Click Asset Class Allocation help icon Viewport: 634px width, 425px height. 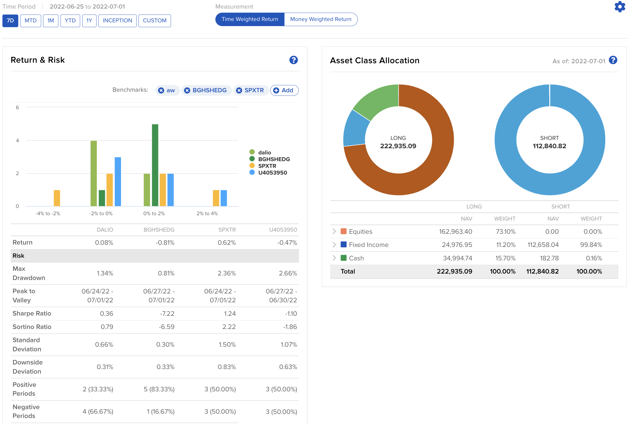pyautogui.click(x=613, y=60)
